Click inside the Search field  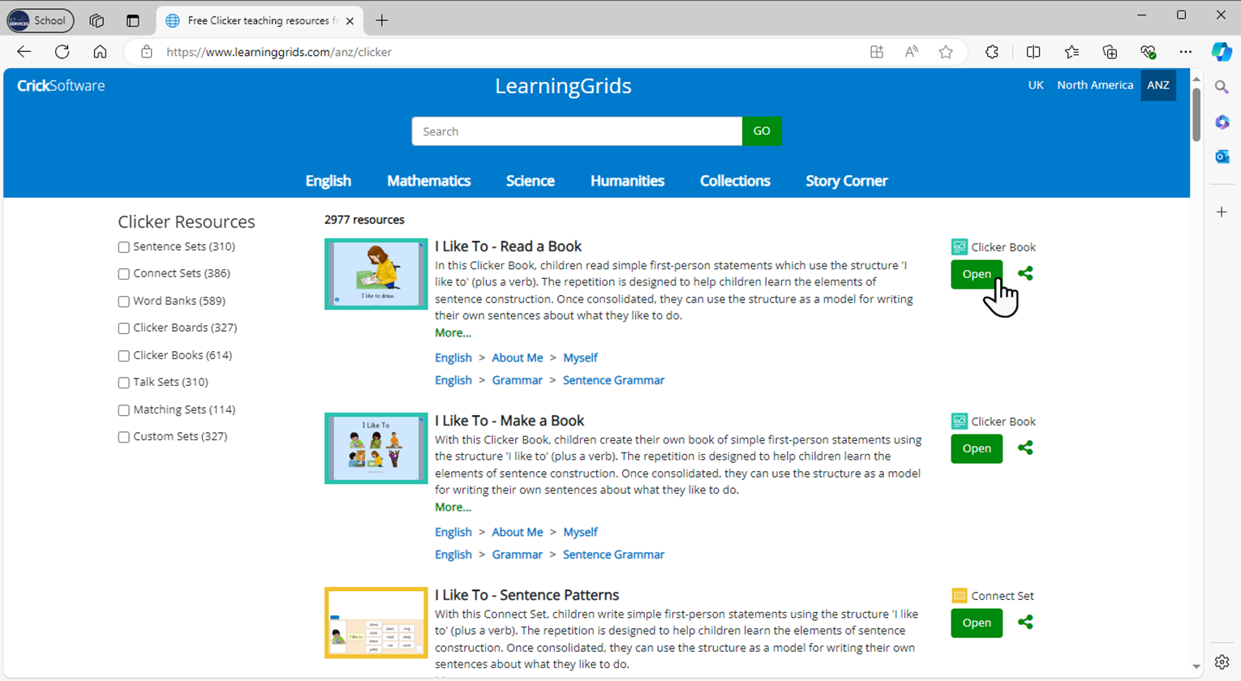[x=577, y=131]
